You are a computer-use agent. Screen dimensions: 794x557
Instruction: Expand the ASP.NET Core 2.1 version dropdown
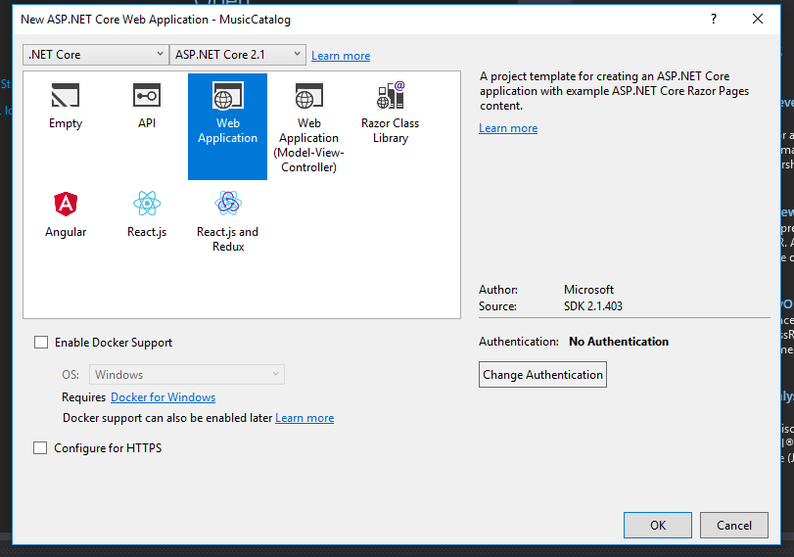coord(238,55)
